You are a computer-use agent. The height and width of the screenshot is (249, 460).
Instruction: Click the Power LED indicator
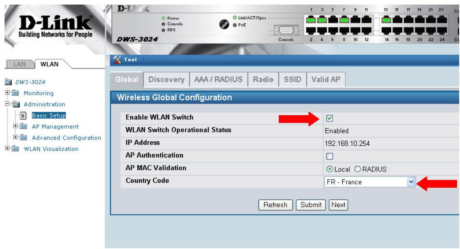163,18
